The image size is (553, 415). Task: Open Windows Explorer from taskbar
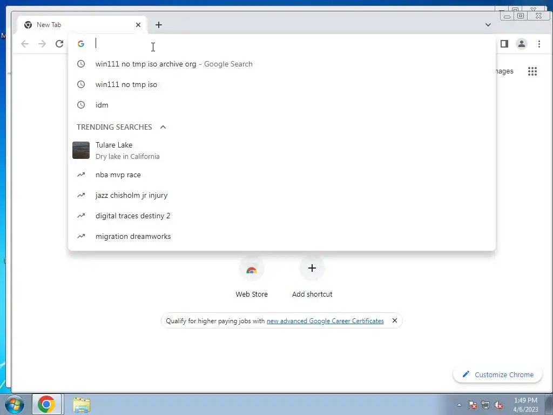82,405
